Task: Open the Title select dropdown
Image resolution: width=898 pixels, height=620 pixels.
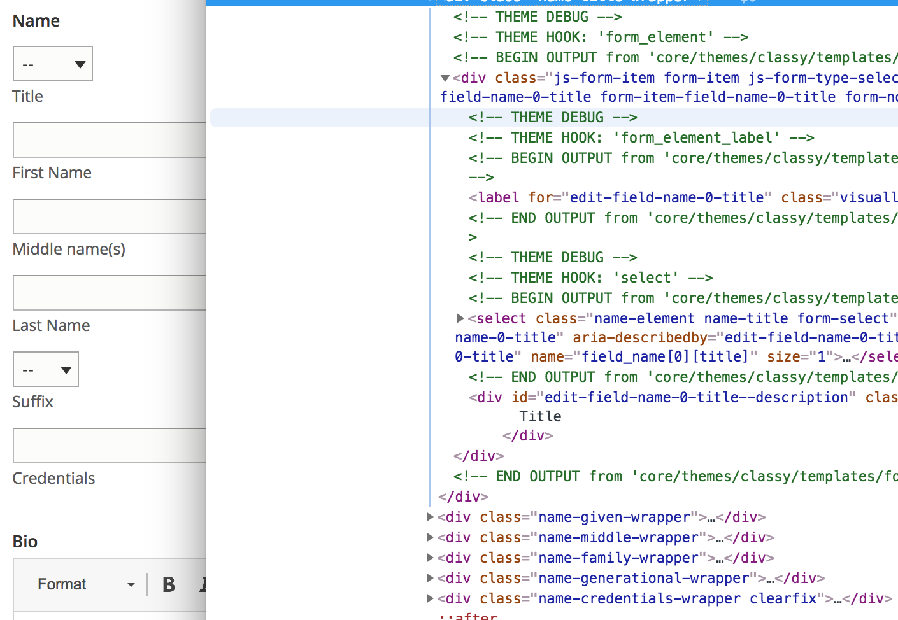Action: point(53,64)
